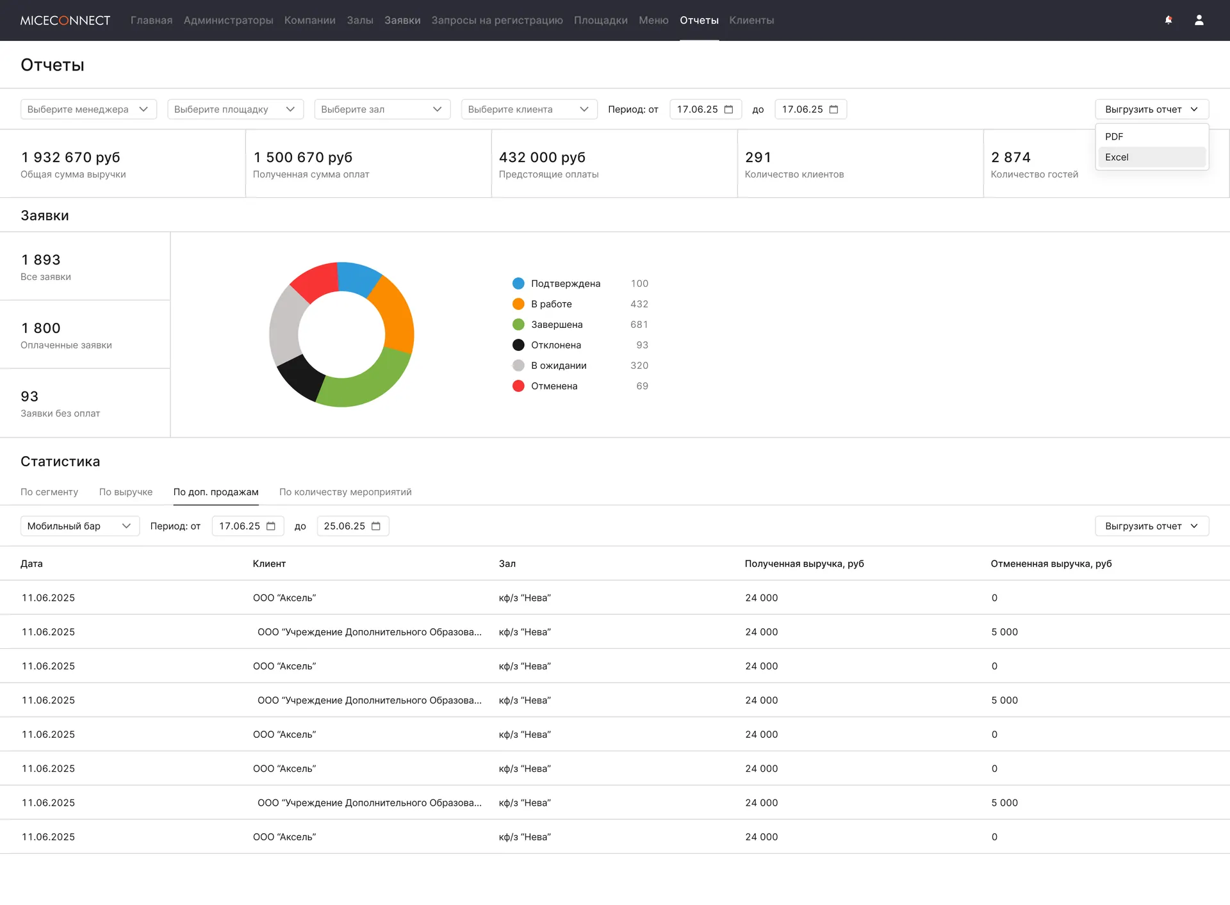Open calendar icon next to 25.06.25
This screenshot has width=1230, height=905.
376,526
